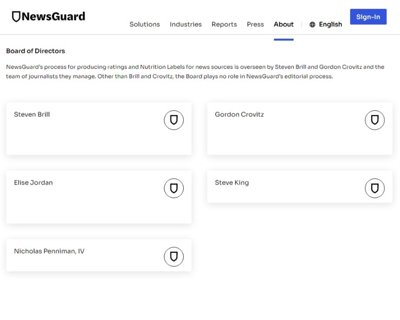This screenshot has width=400, height=320.
Task: Click the NewsGuard wordmark
Action: point(53,17)
